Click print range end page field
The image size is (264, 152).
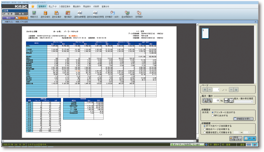click(246, 133)
